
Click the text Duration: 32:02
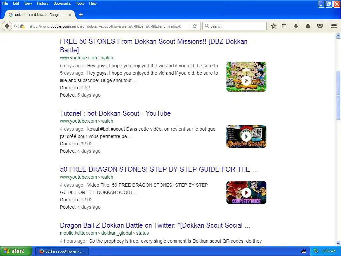click(x=76, y=144)
